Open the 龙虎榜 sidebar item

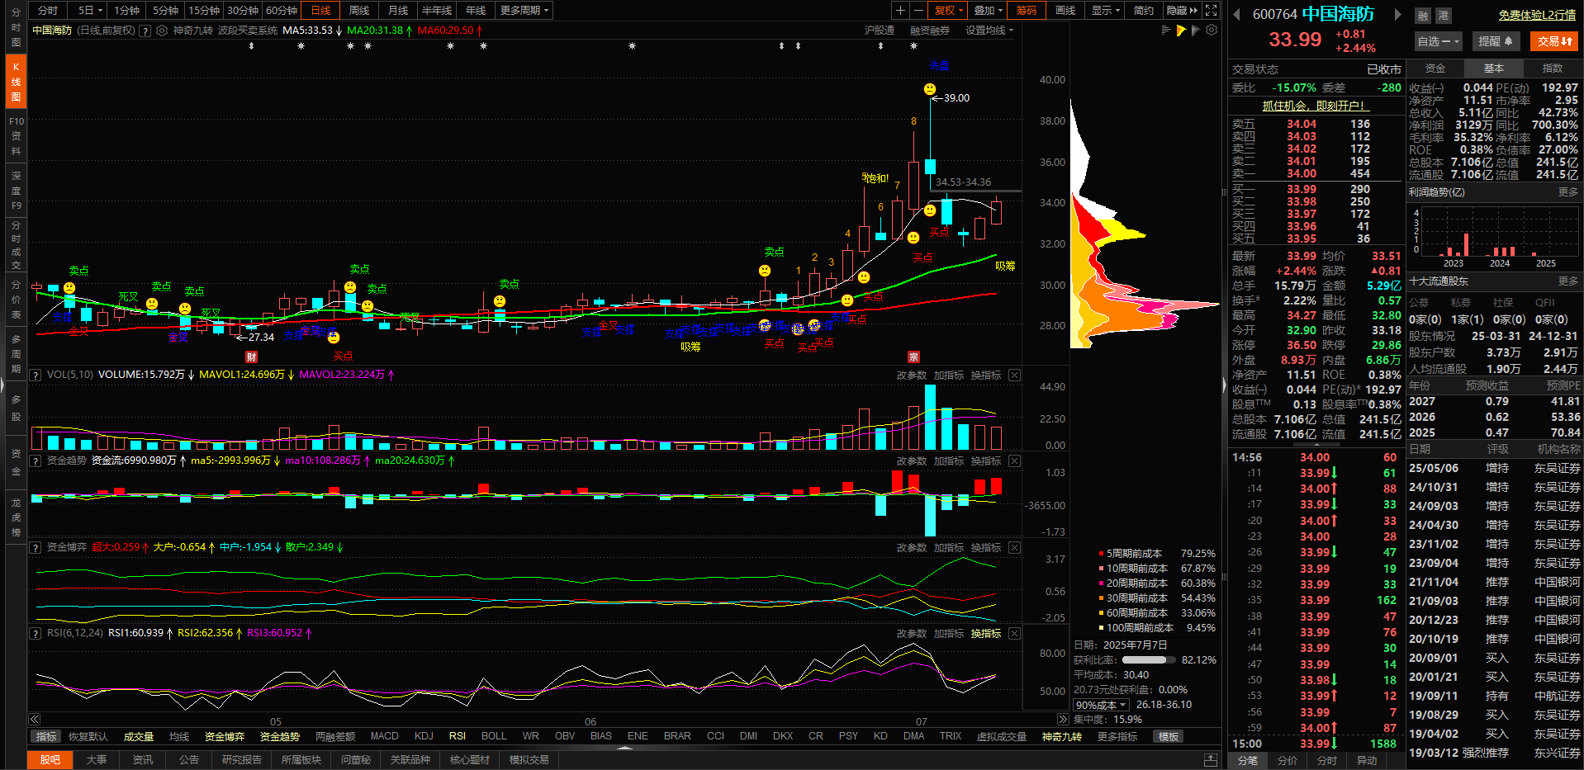[16, 517]
